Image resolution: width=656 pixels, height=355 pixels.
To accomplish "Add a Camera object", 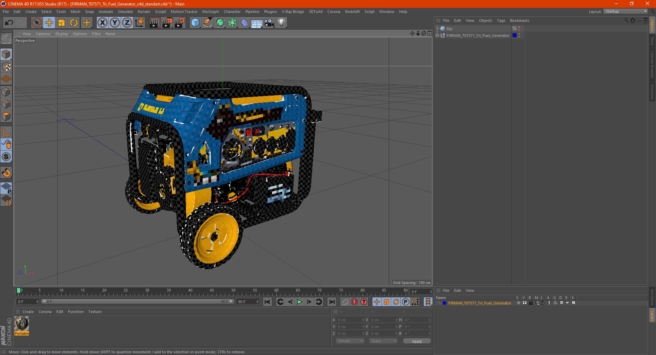I will (x=269, y=23).
